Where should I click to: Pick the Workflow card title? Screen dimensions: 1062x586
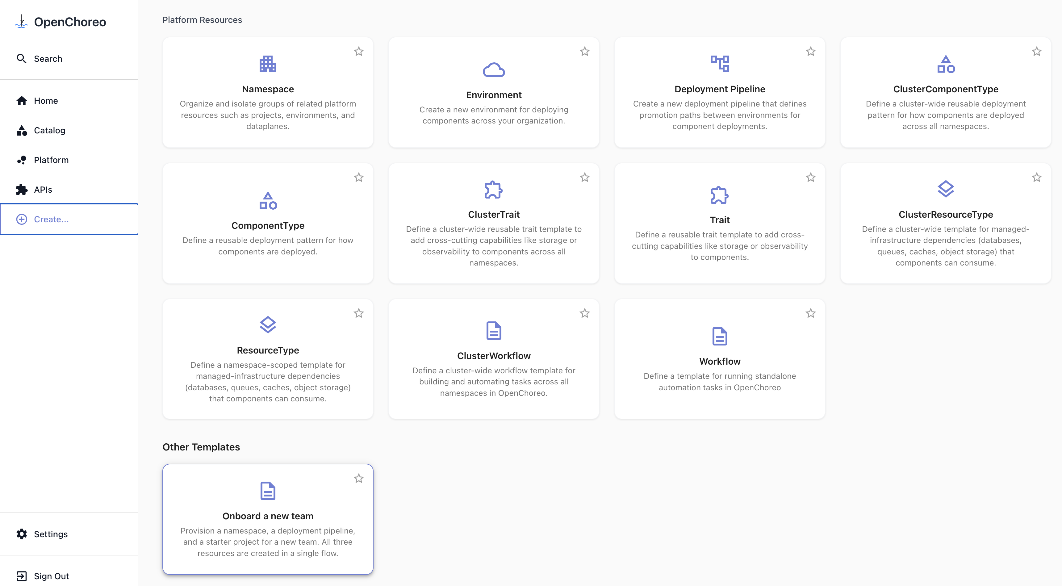pyautogui.click(x=720, y=361)
